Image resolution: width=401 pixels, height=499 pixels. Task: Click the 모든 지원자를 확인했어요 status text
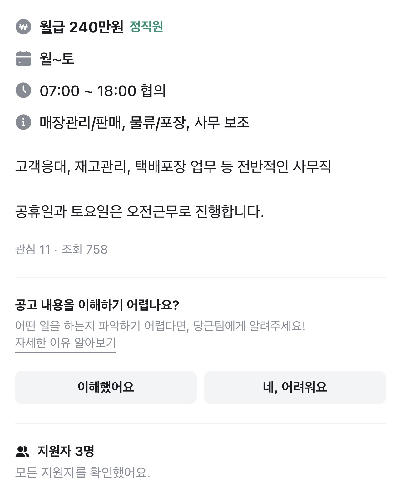(82, 473)
